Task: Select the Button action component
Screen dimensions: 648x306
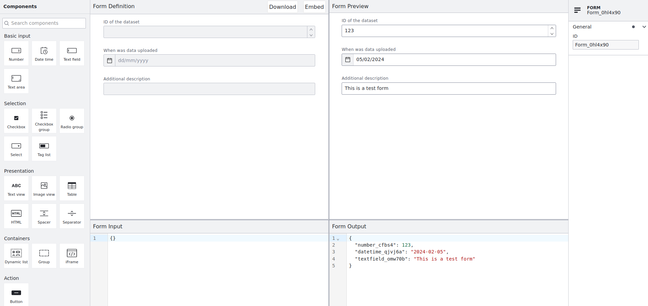Action: 16,295
